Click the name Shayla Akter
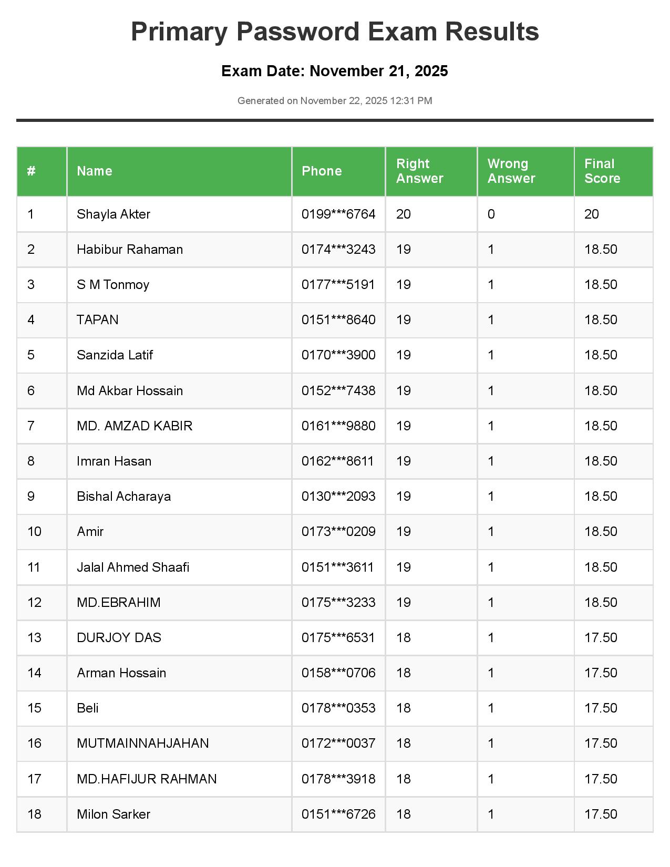 (114, 214)
